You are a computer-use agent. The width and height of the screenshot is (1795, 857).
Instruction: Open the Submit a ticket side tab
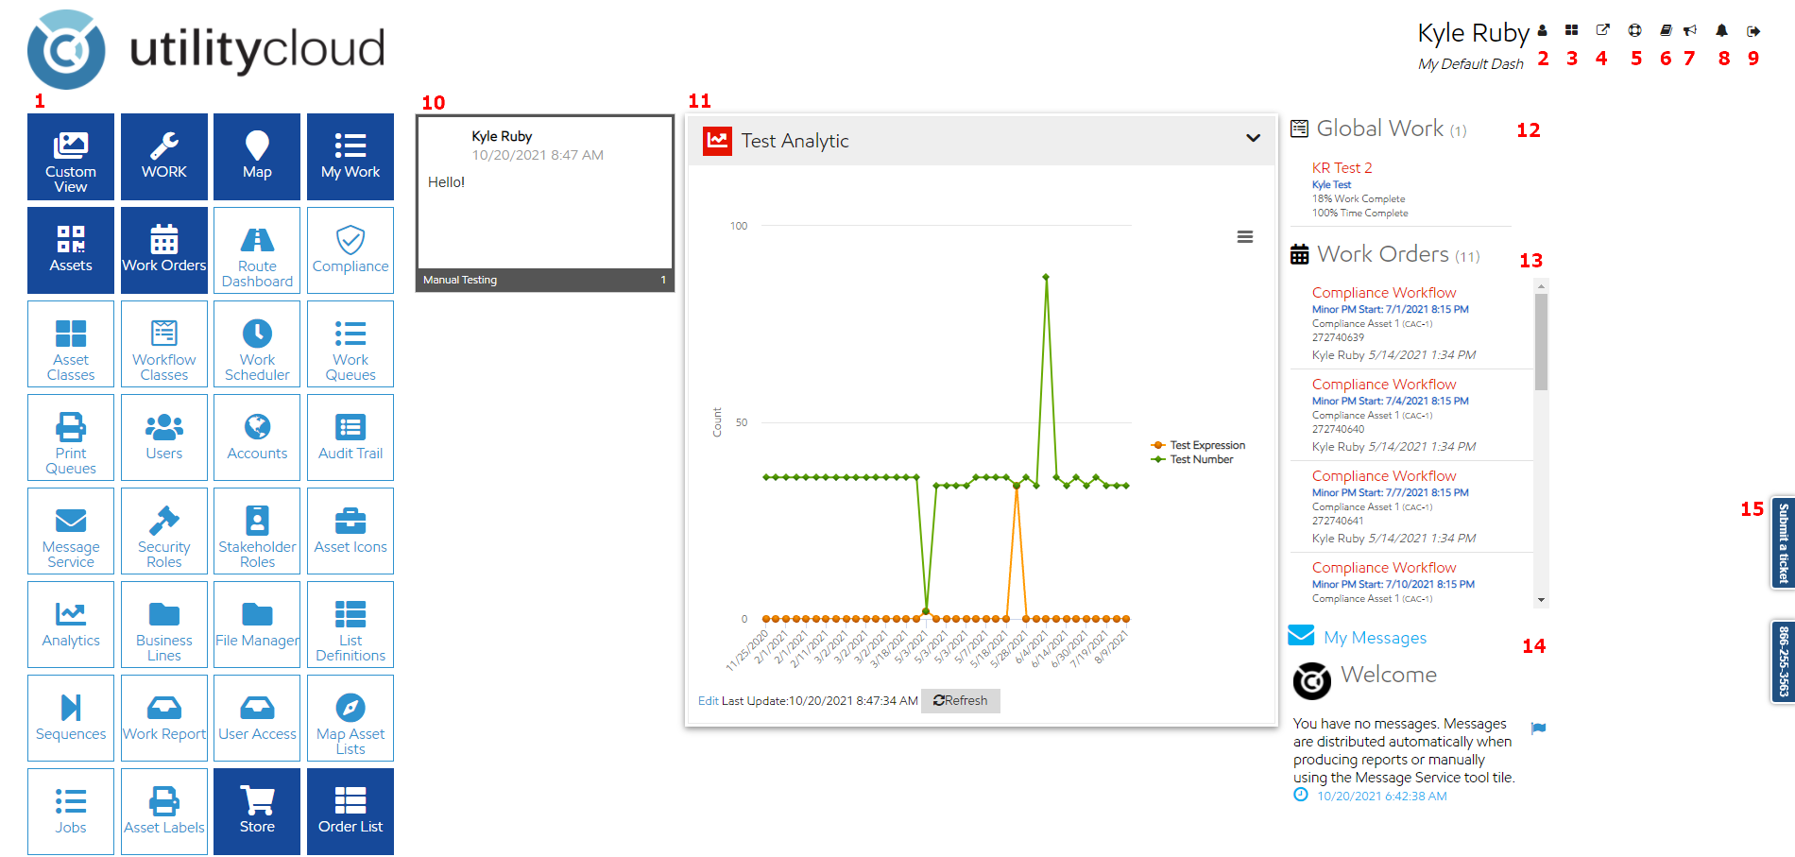pos(1782,543)
